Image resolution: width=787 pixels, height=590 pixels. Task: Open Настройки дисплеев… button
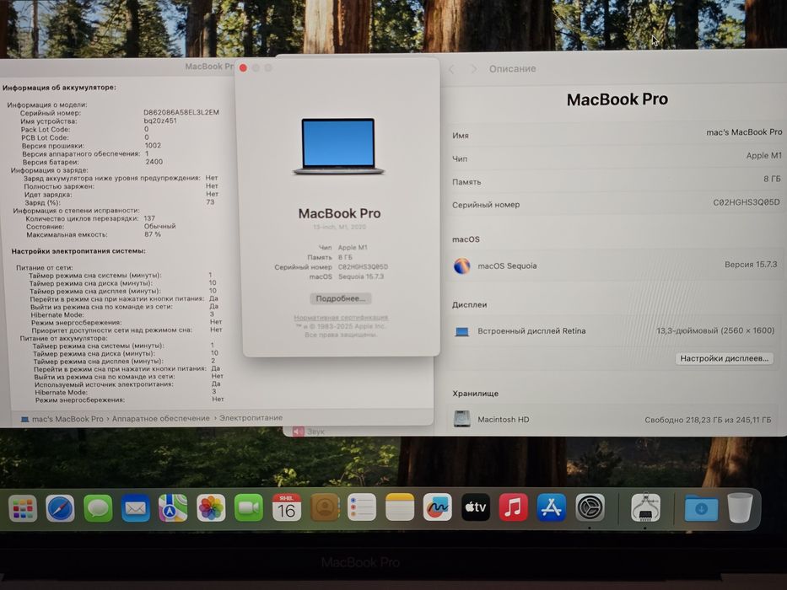725,358
